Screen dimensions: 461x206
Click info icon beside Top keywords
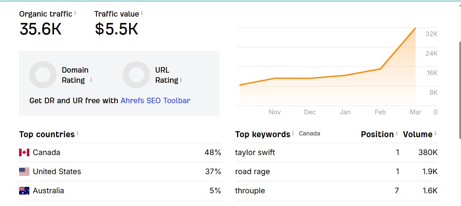293,133
